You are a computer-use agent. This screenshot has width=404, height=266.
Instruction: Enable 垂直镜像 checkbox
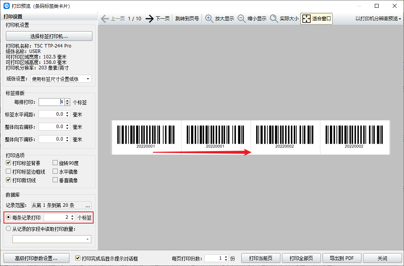55,180
